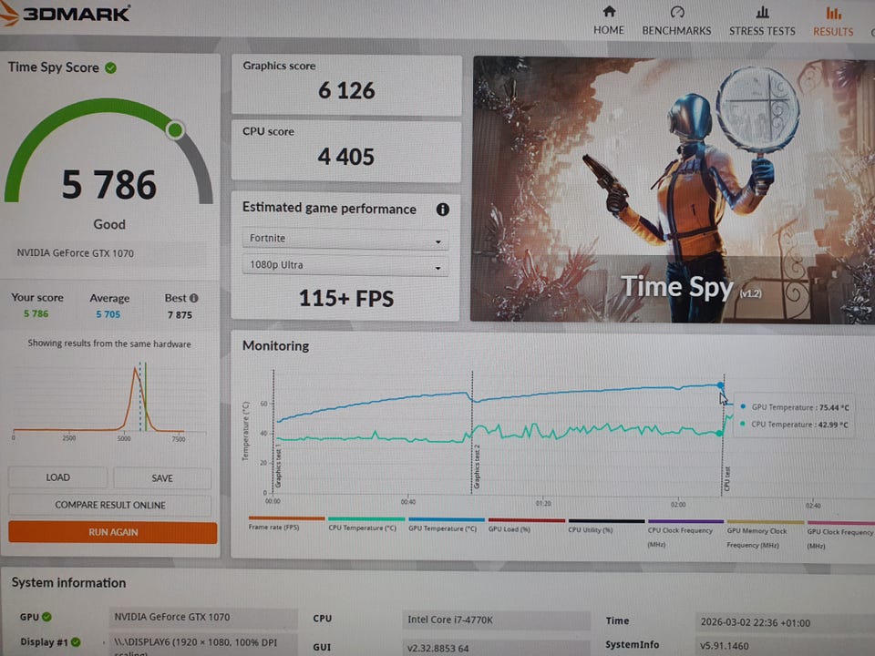Go to the HOME tab label
This screenshot has width=875, height=656.
609,30
